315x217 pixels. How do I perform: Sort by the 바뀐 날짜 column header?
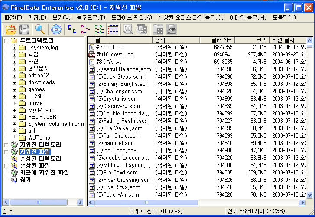click(x=288, y=40)
